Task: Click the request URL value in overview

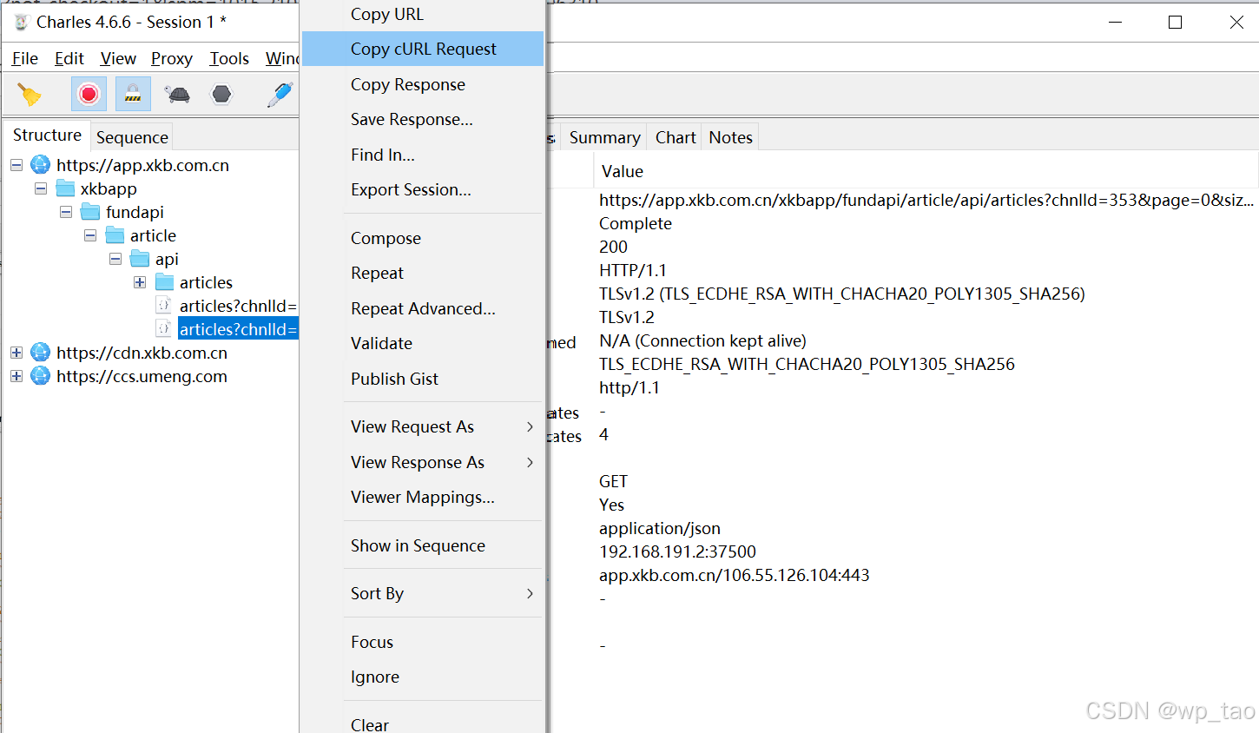Action: [926, 200]
